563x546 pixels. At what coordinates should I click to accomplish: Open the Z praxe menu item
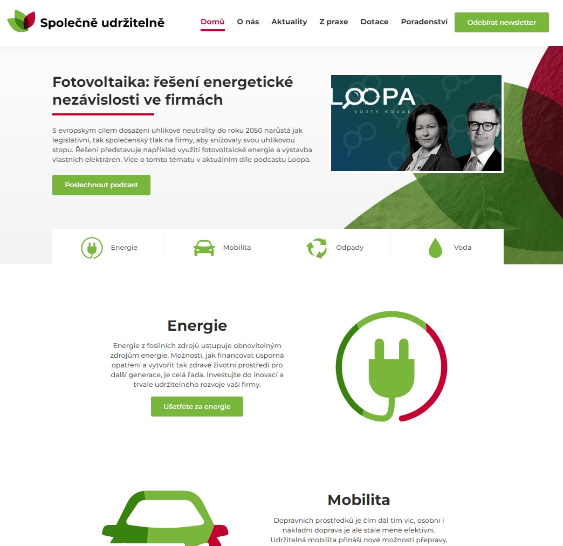click(x=334, y=22)
